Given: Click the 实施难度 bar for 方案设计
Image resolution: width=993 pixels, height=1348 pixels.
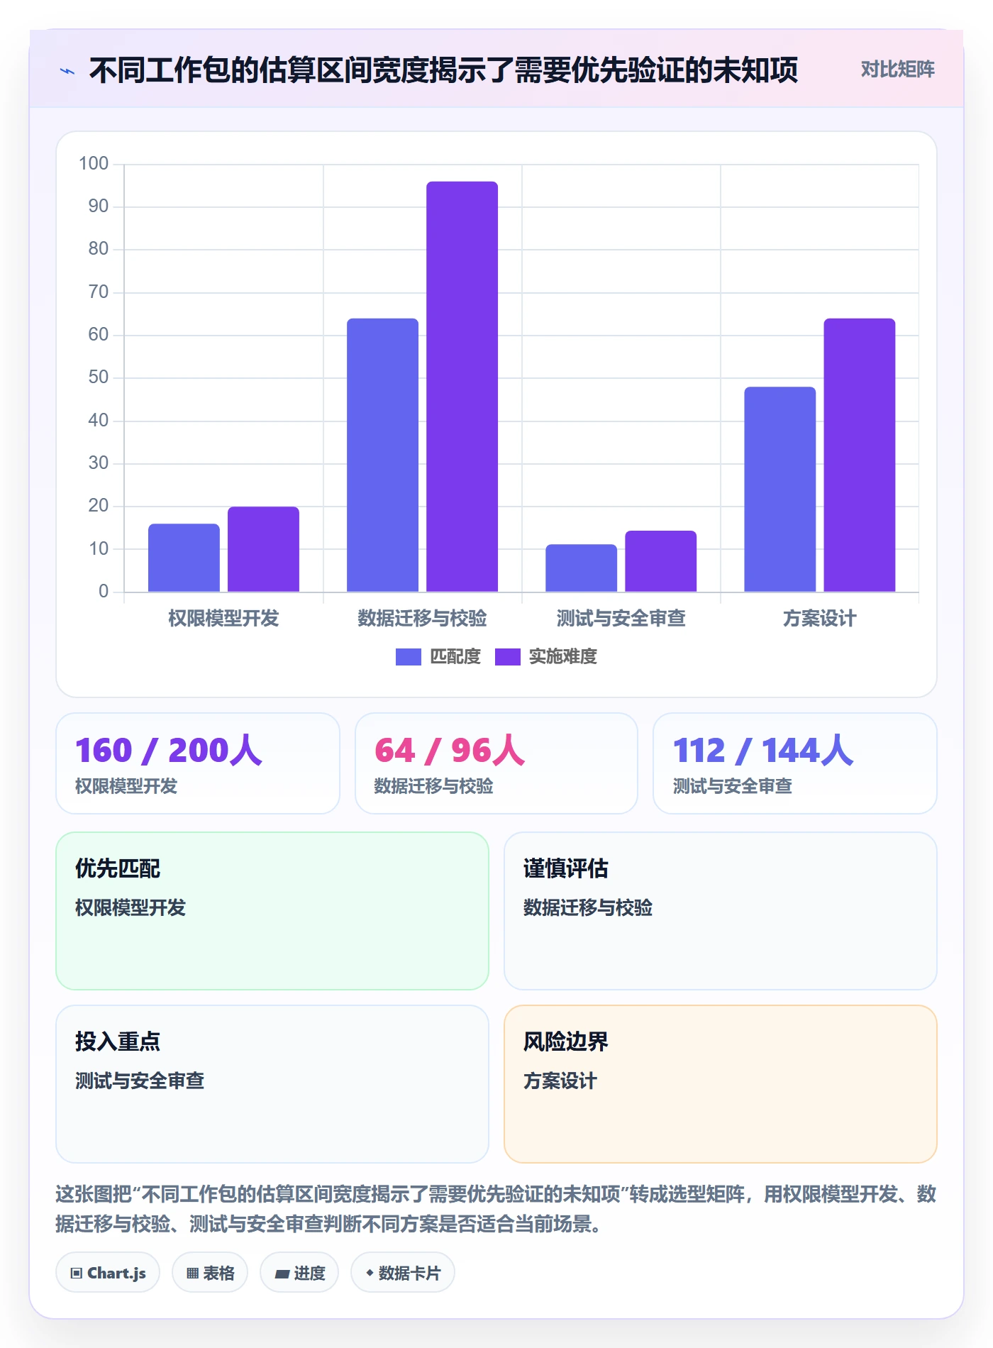Looking at the screenshot, I should click(x=859, y=455).
